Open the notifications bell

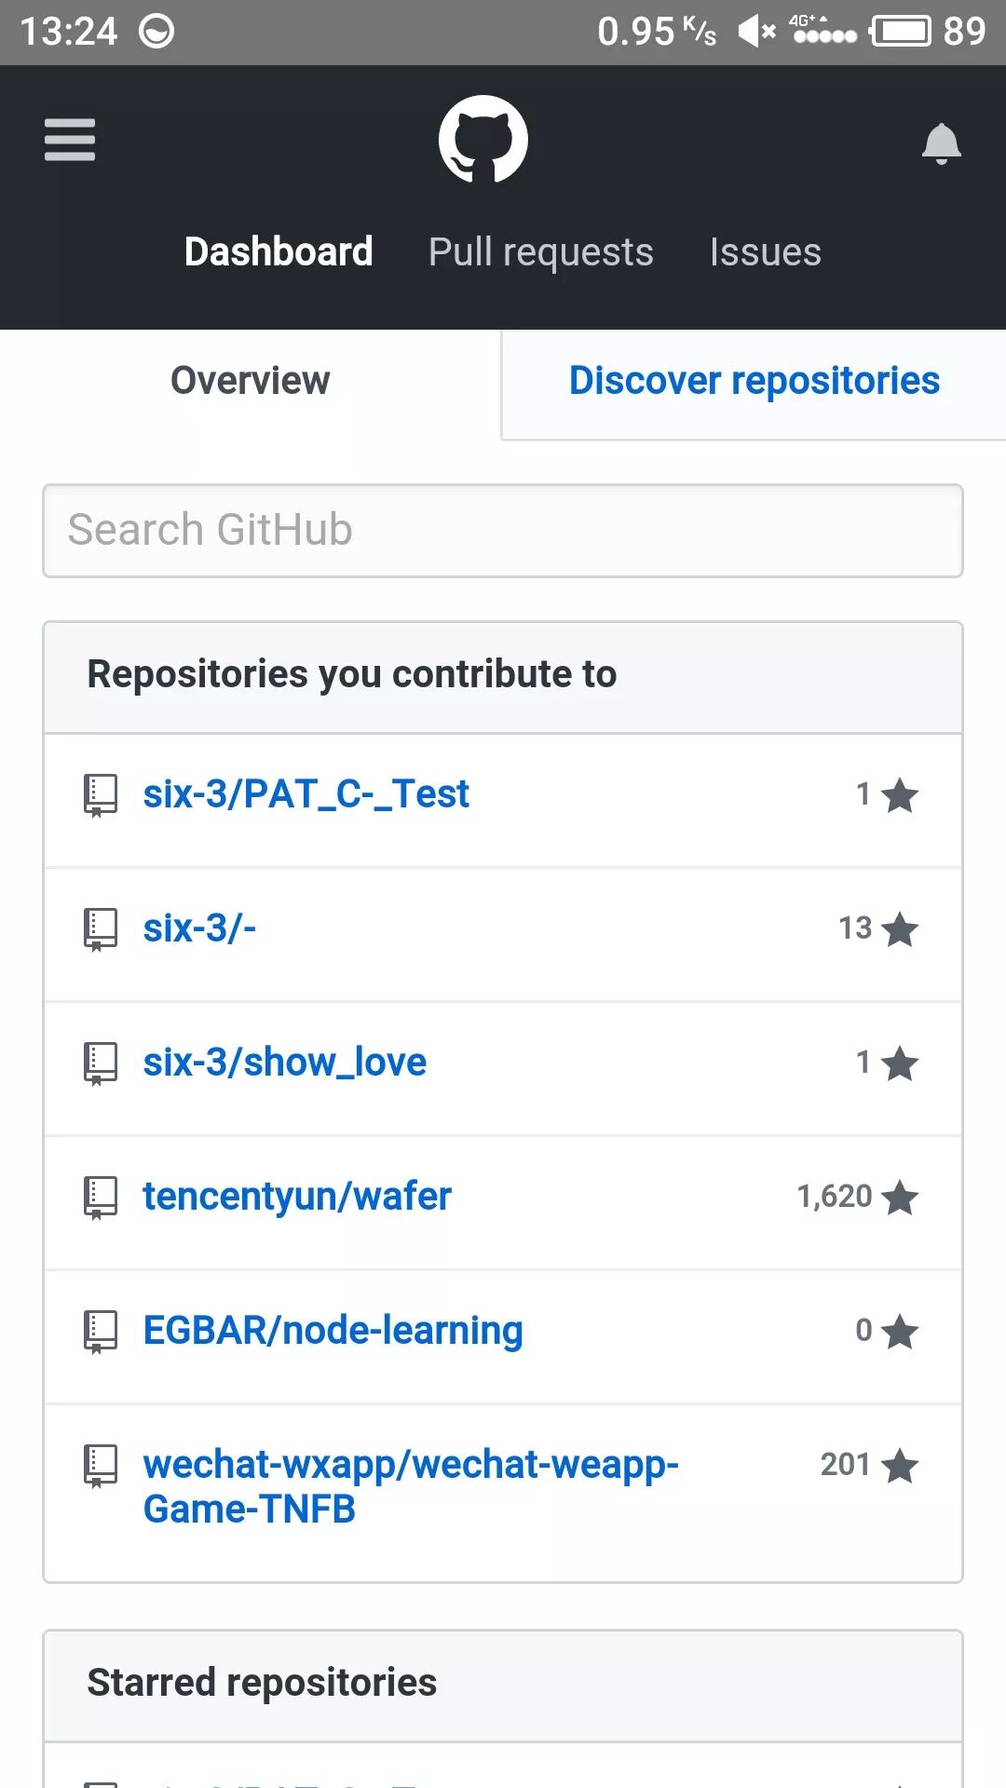pos(941,143)
